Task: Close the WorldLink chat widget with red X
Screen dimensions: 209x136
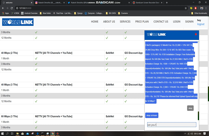Action: (196, 34)
